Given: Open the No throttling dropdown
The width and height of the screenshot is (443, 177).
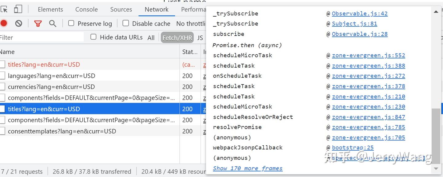Looking at the screenshot, I should (x=191, y=24).
